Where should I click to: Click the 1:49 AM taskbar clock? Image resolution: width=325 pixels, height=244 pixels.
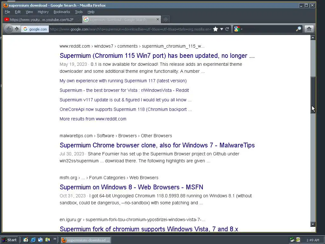(313, 240)
